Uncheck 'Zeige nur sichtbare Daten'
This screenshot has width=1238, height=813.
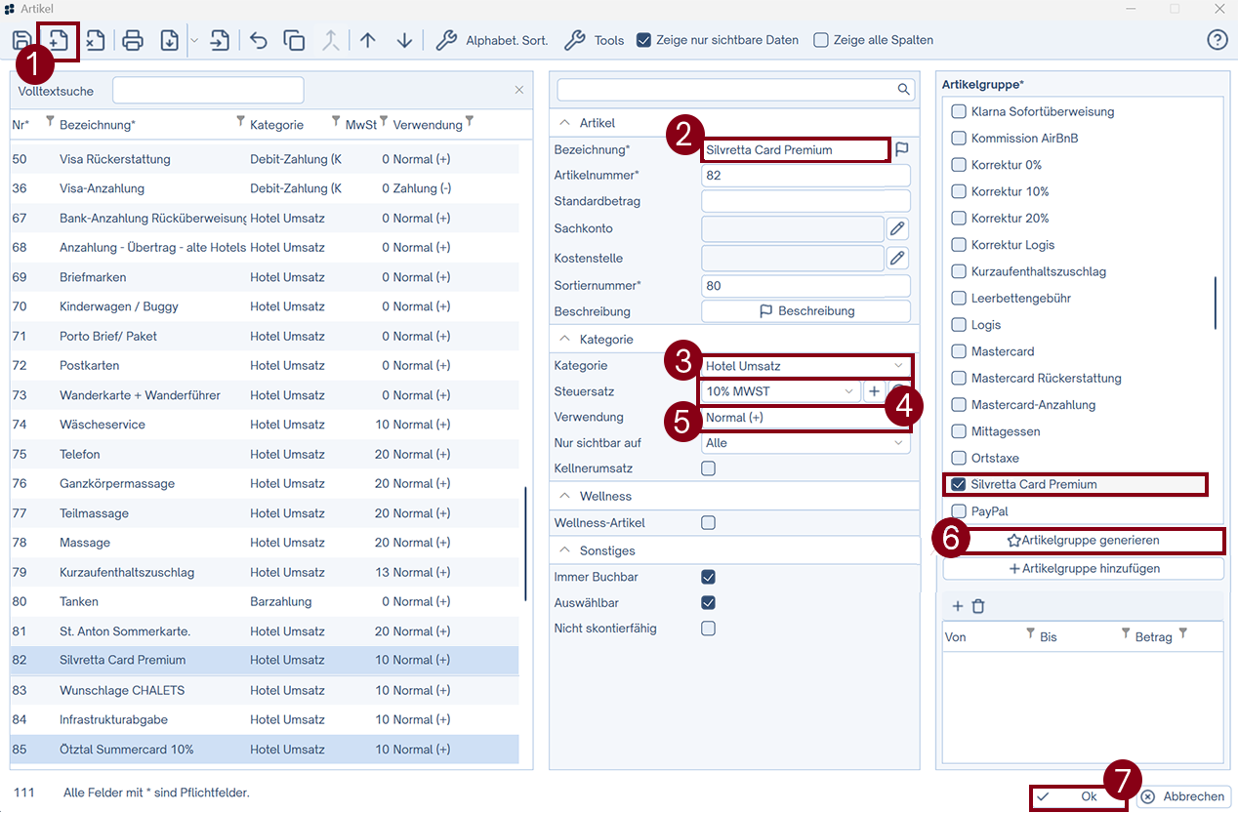(643, 40)
